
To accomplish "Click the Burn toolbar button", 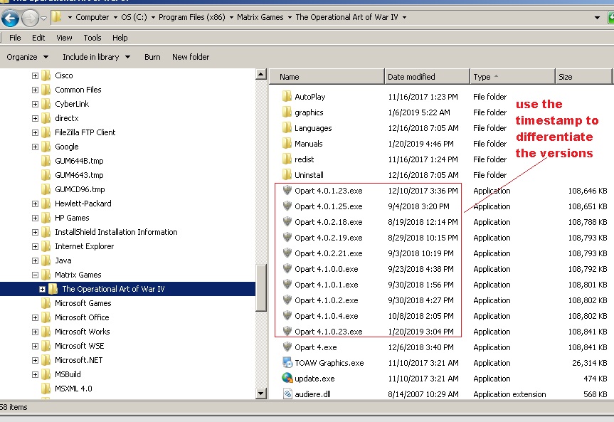I will click(152, 57).
